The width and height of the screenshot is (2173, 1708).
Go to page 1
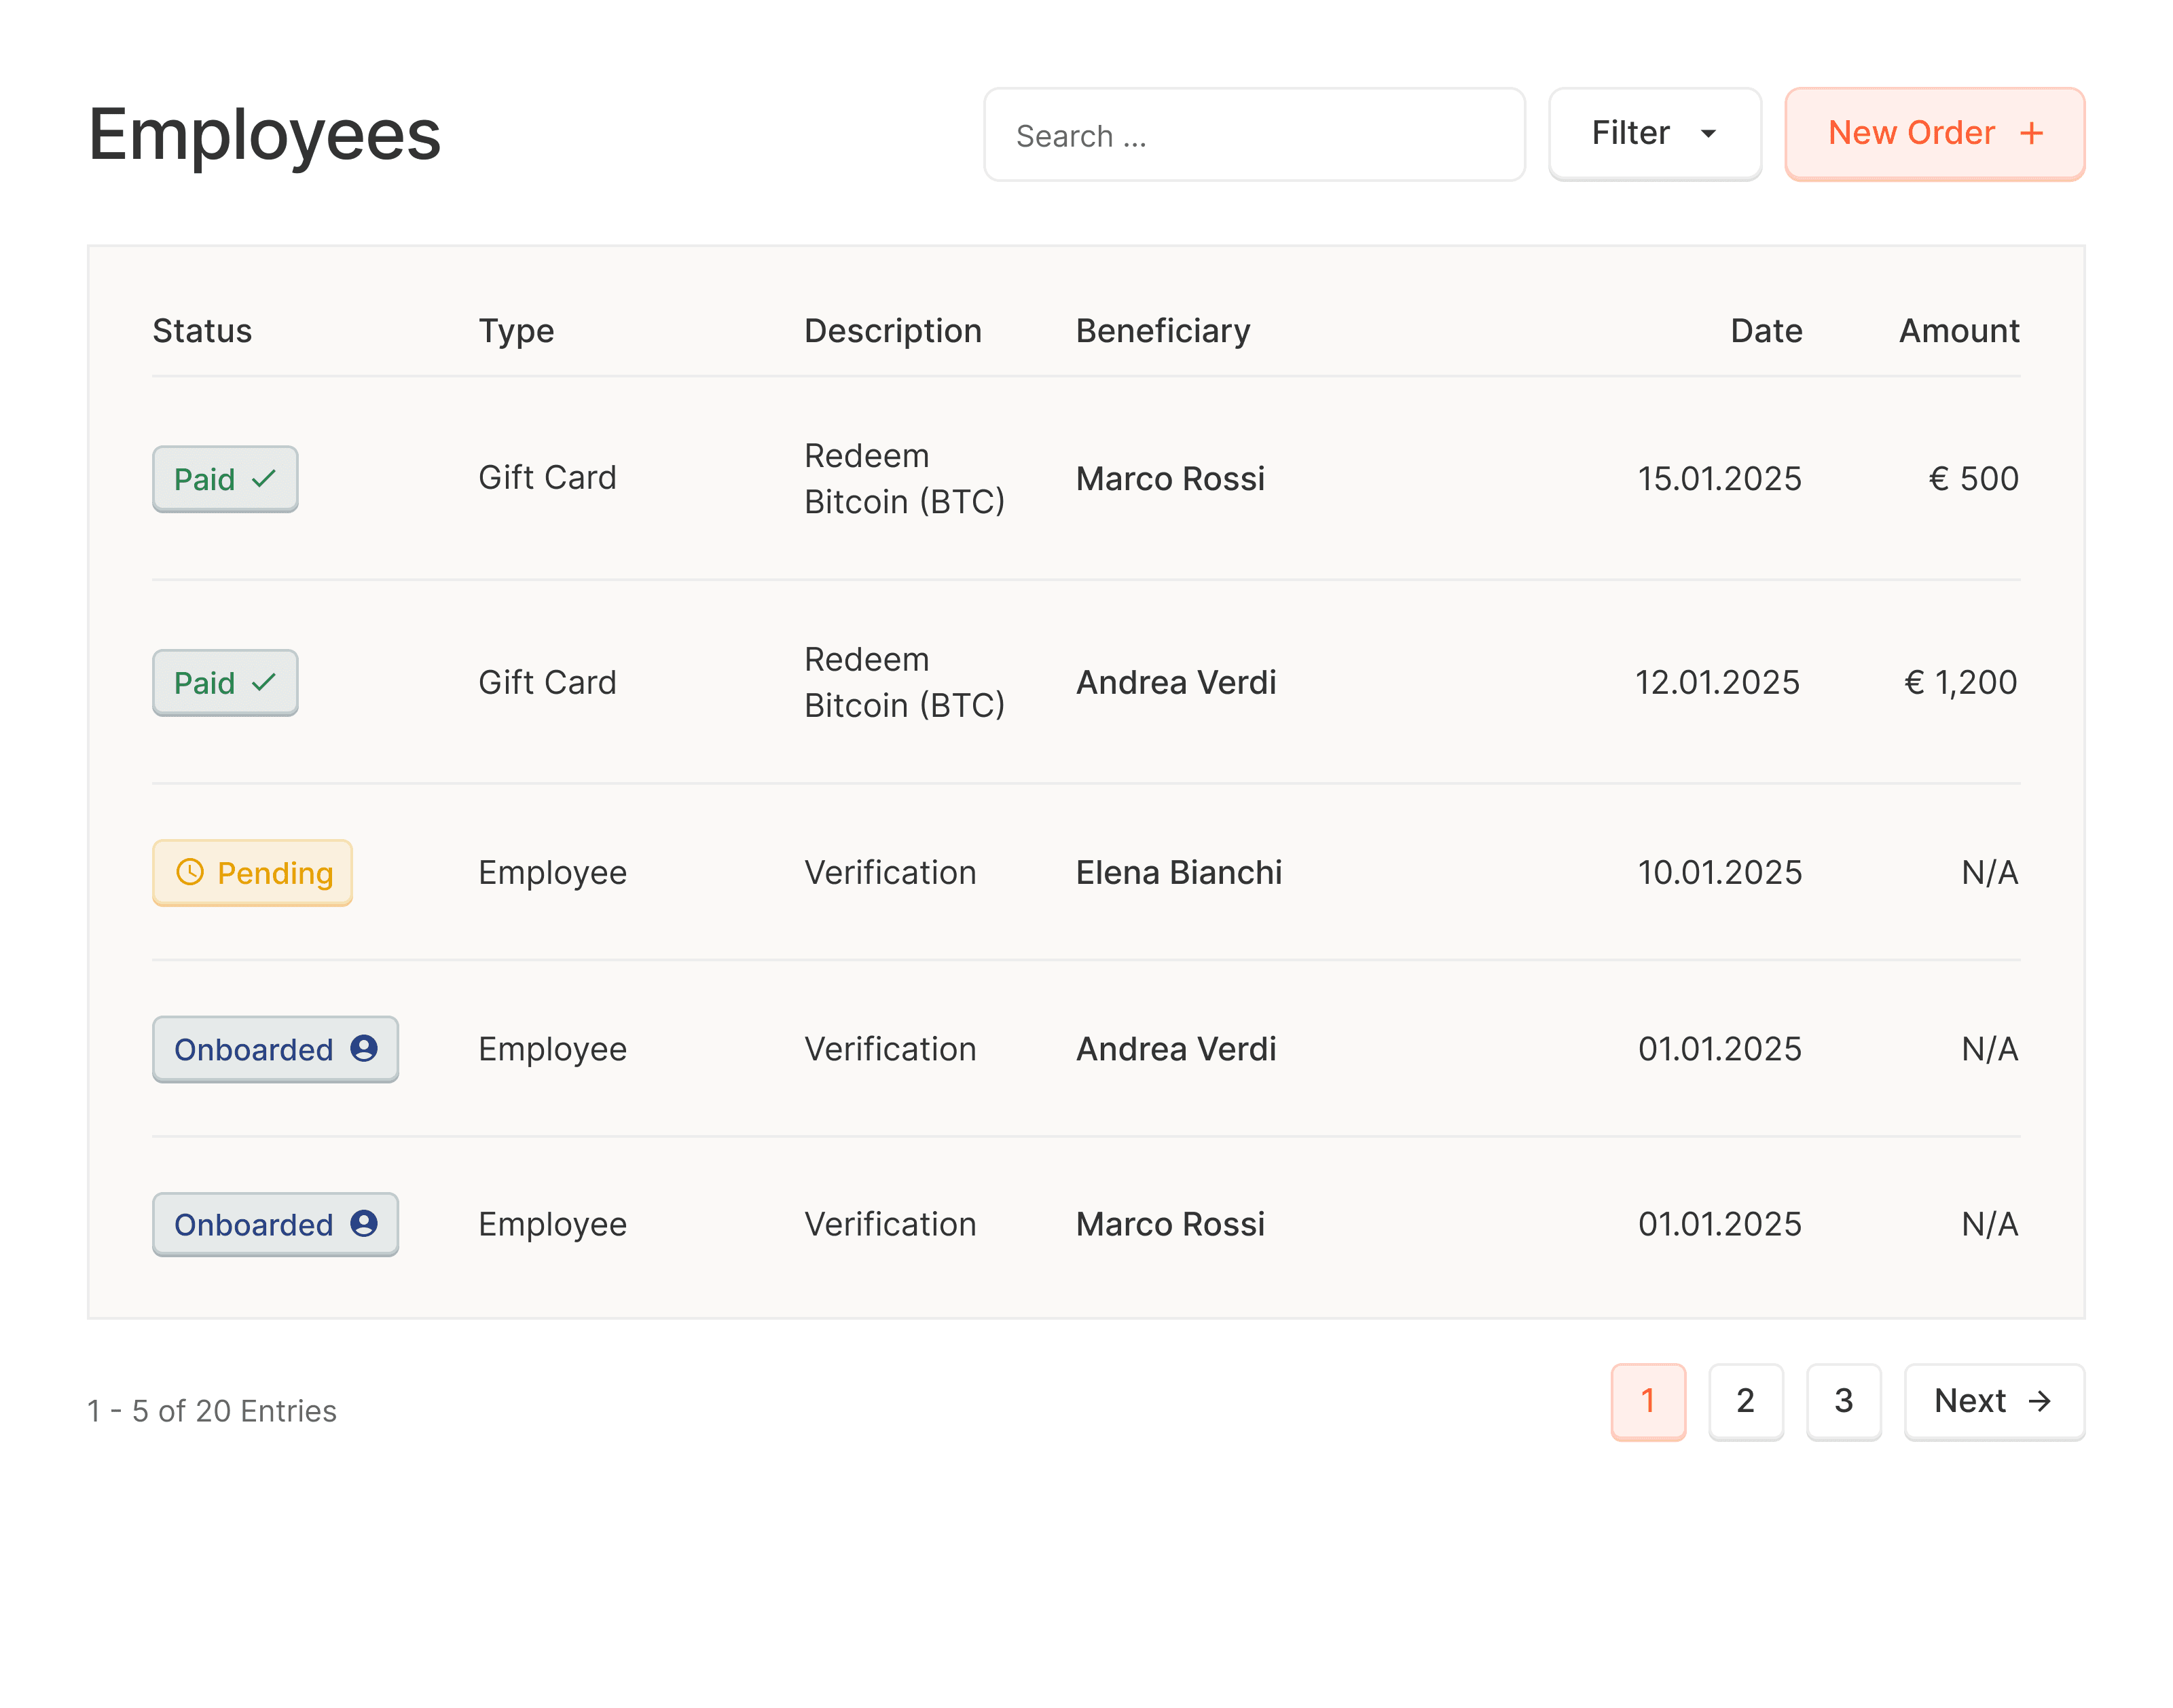[1648, 1402]
